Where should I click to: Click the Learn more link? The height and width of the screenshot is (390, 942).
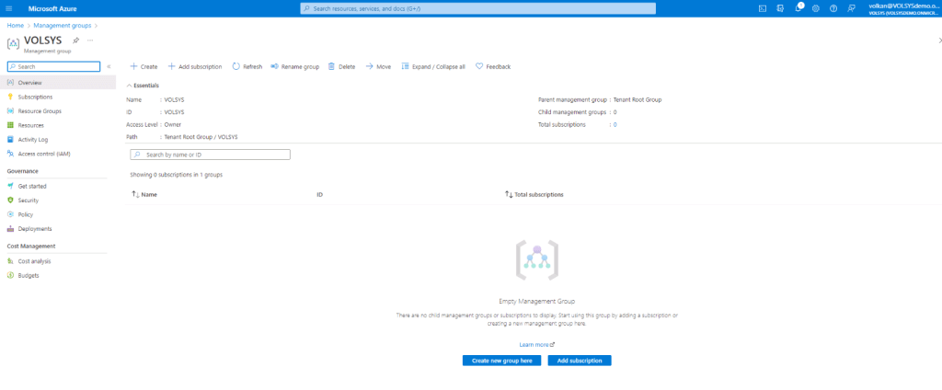point(536,344)
